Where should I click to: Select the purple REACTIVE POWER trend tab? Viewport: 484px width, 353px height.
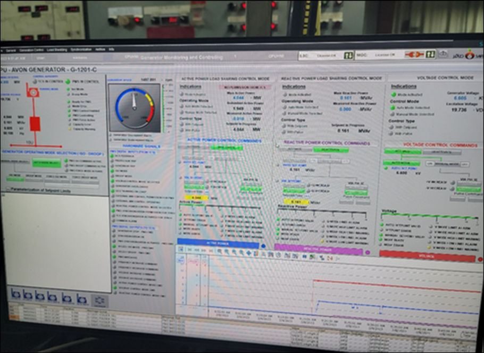318,249
